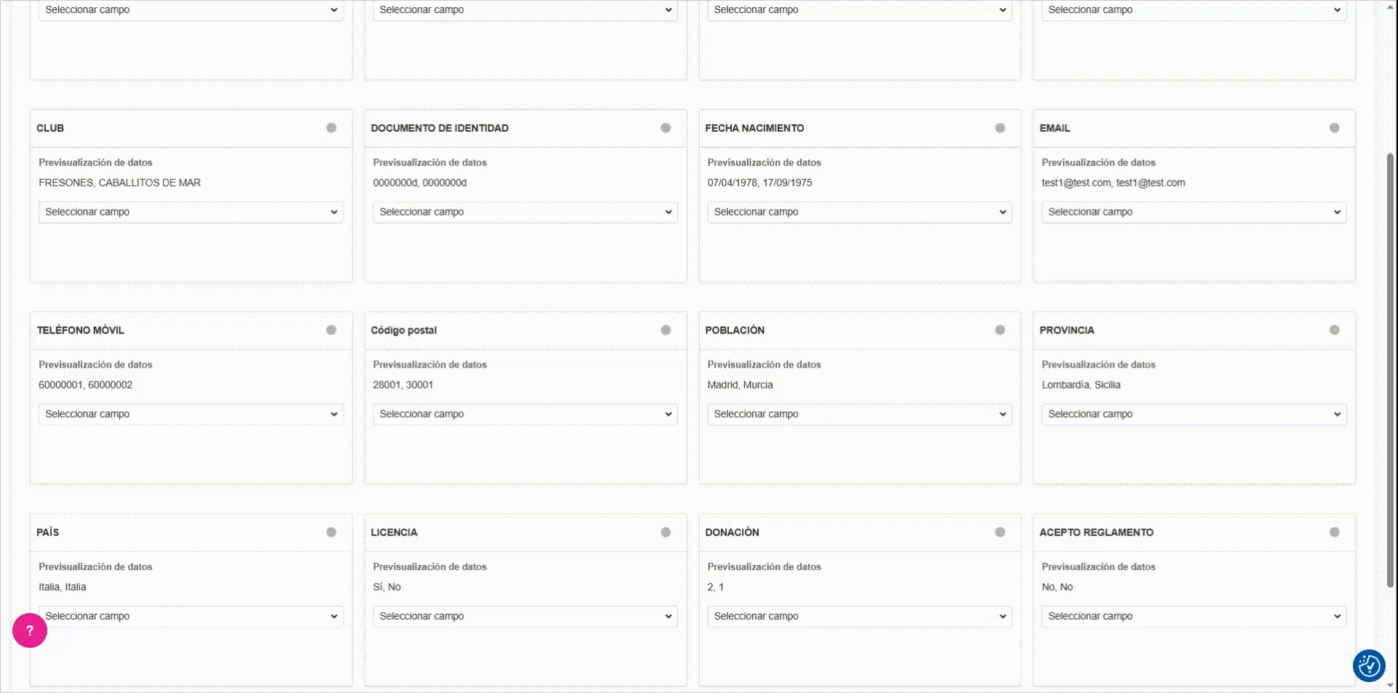Viewport: 1398px width, 693px height.
Task: Expand the DONACIÓN field selector
Action: coord(859,616)
